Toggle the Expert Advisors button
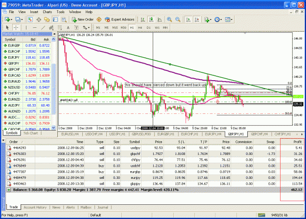Viewport: 306px width, 219px height. (119, 20)
